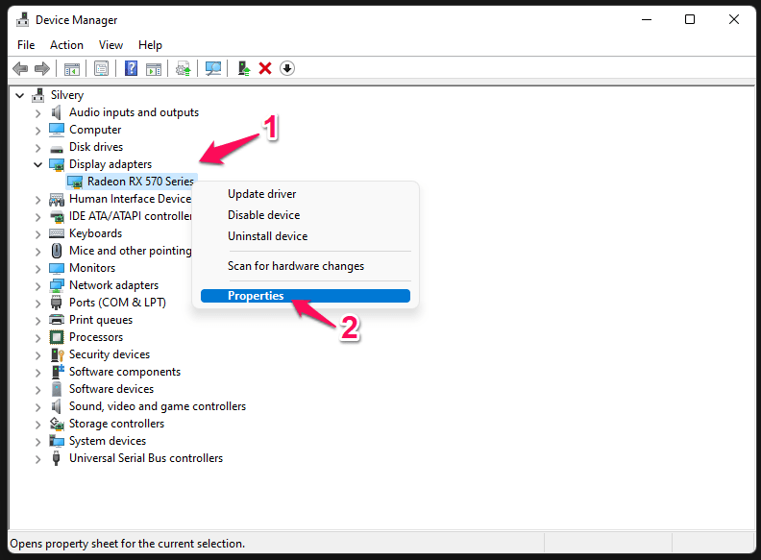Click the Update driver toolbar icon

pos(184,68)
